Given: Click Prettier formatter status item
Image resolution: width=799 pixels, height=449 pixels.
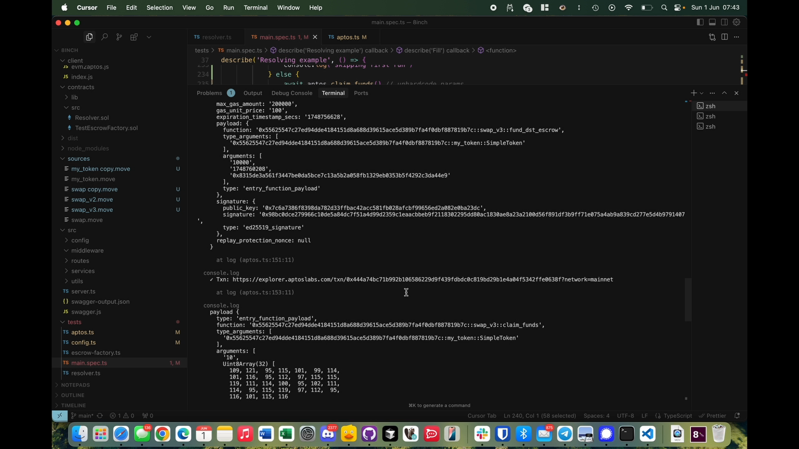Looking at the screenshot, I should [712, 415].
